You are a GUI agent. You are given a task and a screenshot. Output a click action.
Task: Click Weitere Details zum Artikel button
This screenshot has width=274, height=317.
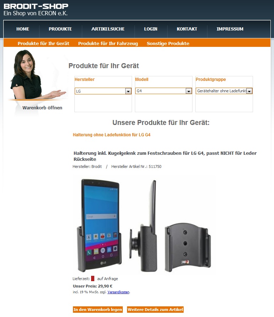tap(155, 310)
